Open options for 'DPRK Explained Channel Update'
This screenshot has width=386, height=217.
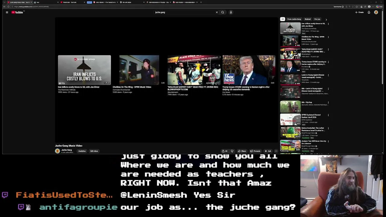(x=328, y=115)
